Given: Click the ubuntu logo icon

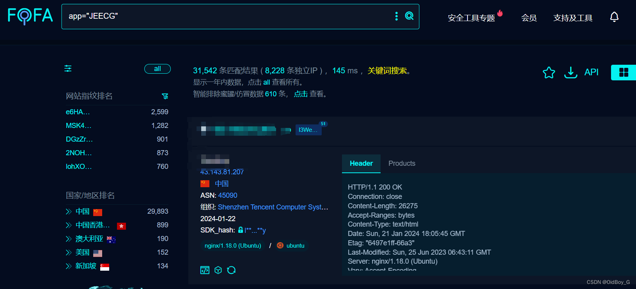Looking at the screenshot, I should (280, 245).
